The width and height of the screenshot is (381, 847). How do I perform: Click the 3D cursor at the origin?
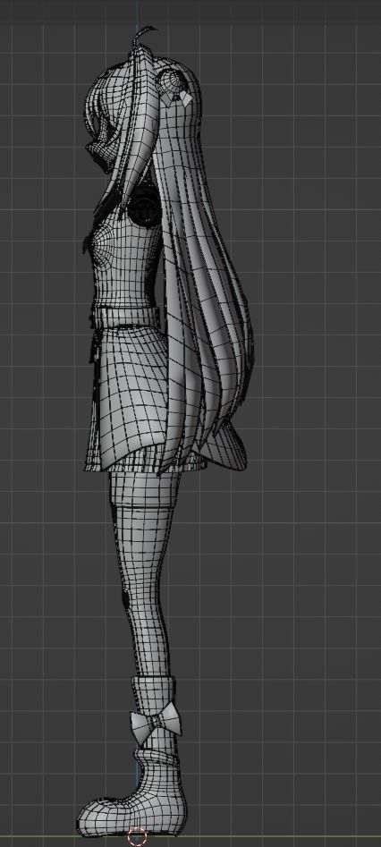pyautogui.click(x=137, y=837)
